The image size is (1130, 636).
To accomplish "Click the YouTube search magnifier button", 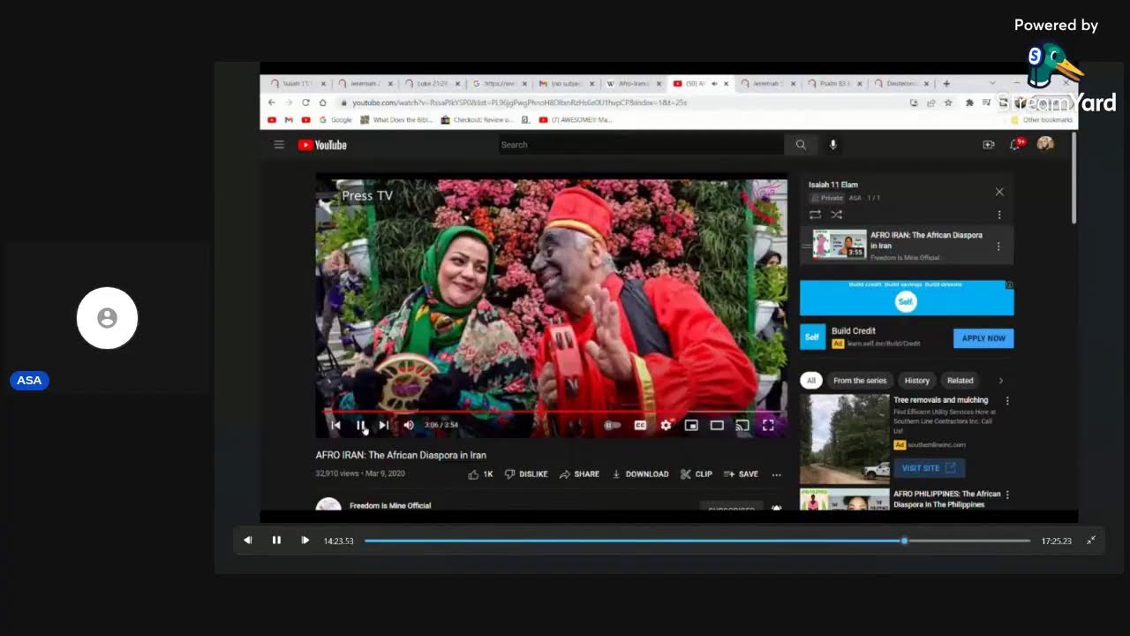I will (x=801, y=145).
